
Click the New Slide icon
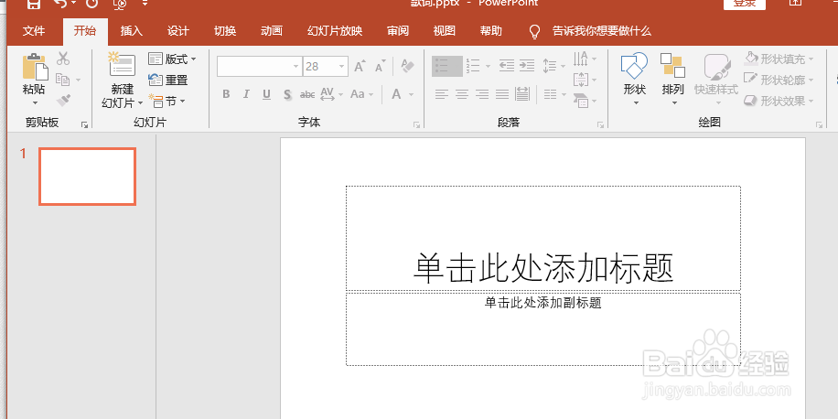coord(122,65)
